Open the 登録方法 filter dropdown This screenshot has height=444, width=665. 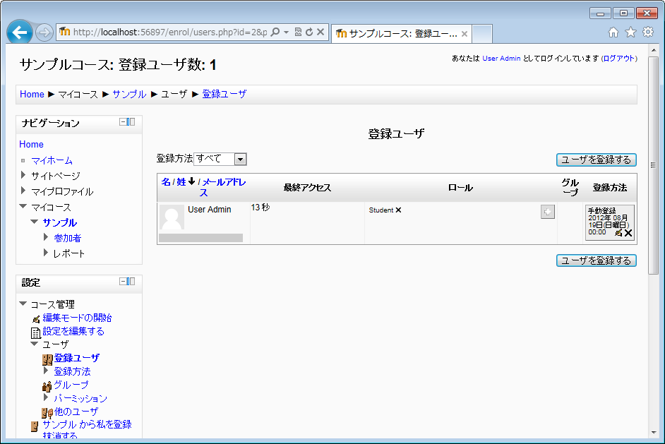coord(240,160)
